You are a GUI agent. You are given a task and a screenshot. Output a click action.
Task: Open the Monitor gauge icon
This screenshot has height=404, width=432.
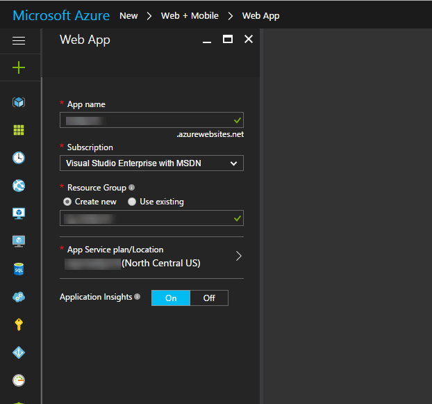[x=19, y=380]
